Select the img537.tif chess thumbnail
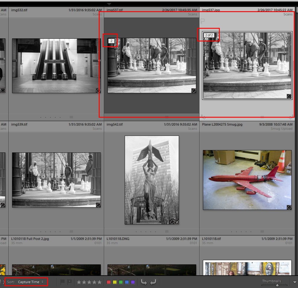Screen dimensions: 298x288 (x=152, y=65)
